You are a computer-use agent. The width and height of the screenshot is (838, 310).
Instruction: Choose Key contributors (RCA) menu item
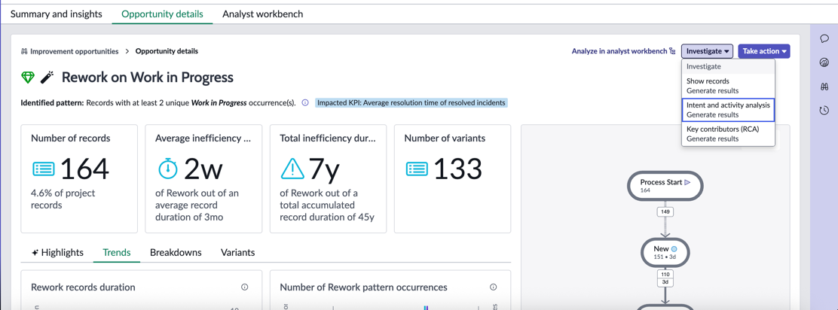tap(728, 134)
